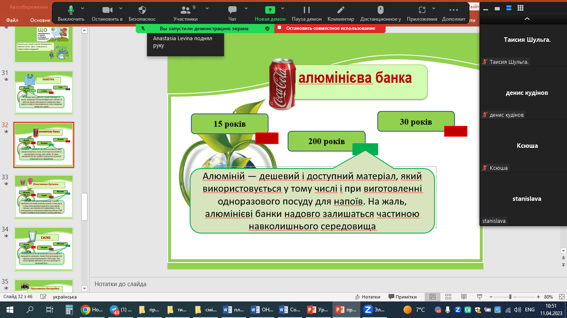Viewport: 567px width, 318px height.
Task: Switch to Slide Sorter view
Action: [x=447, y=297]
